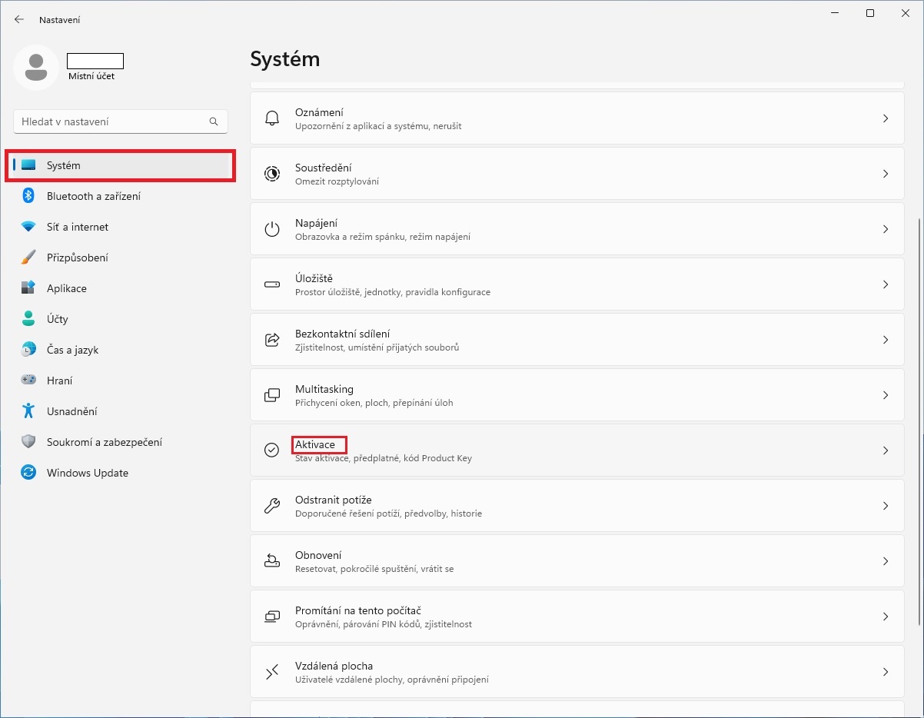Click the share icon for Bezkontaktní sdílení

pos(272,340)
